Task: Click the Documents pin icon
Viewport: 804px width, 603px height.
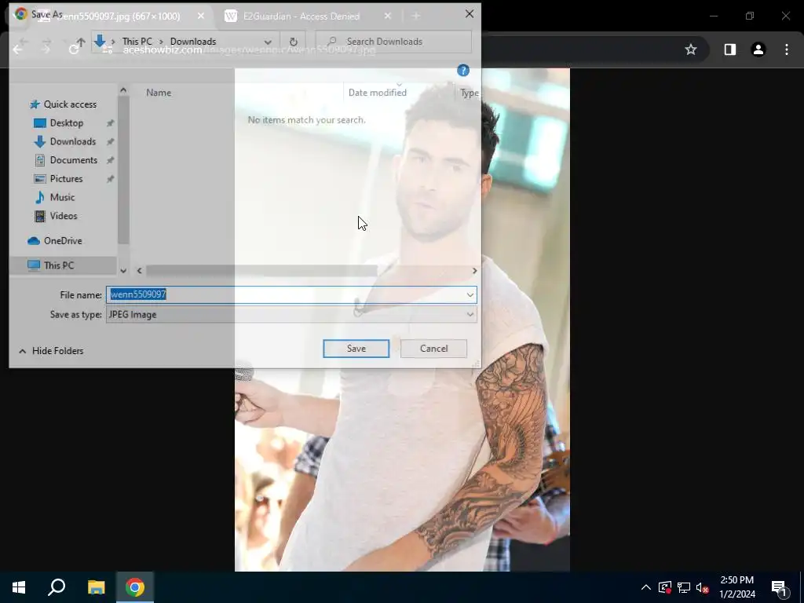Action: pyautogui.click(x=110, y=160)
